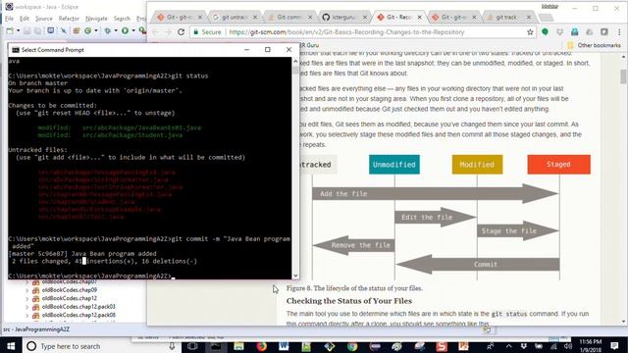Open Google Chrome from the taskbar
The height and width of the screenshot is (353, 628).
(x=352, y=346)
